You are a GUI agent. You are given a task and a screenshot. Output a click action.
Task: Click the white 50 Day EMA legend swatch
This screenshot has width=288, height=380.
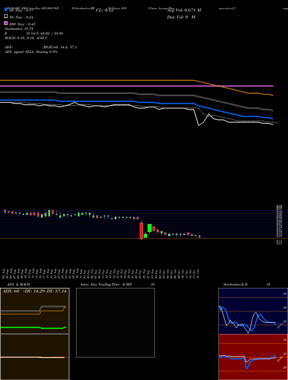point(6,17)
